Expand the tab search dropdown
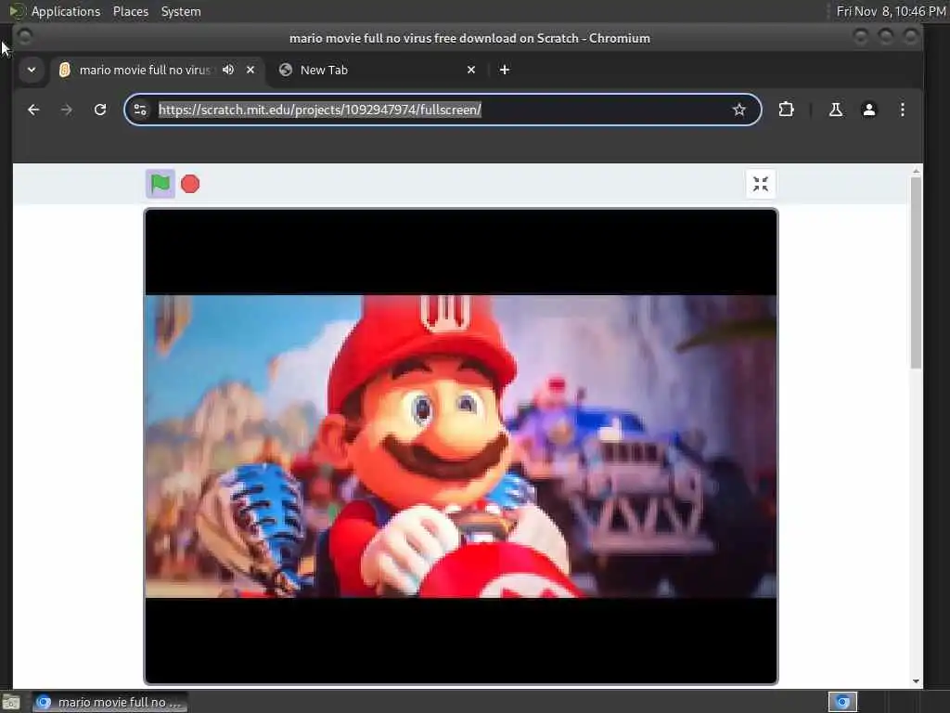This screenshot has height=713, width=950. tap(32, 70)
